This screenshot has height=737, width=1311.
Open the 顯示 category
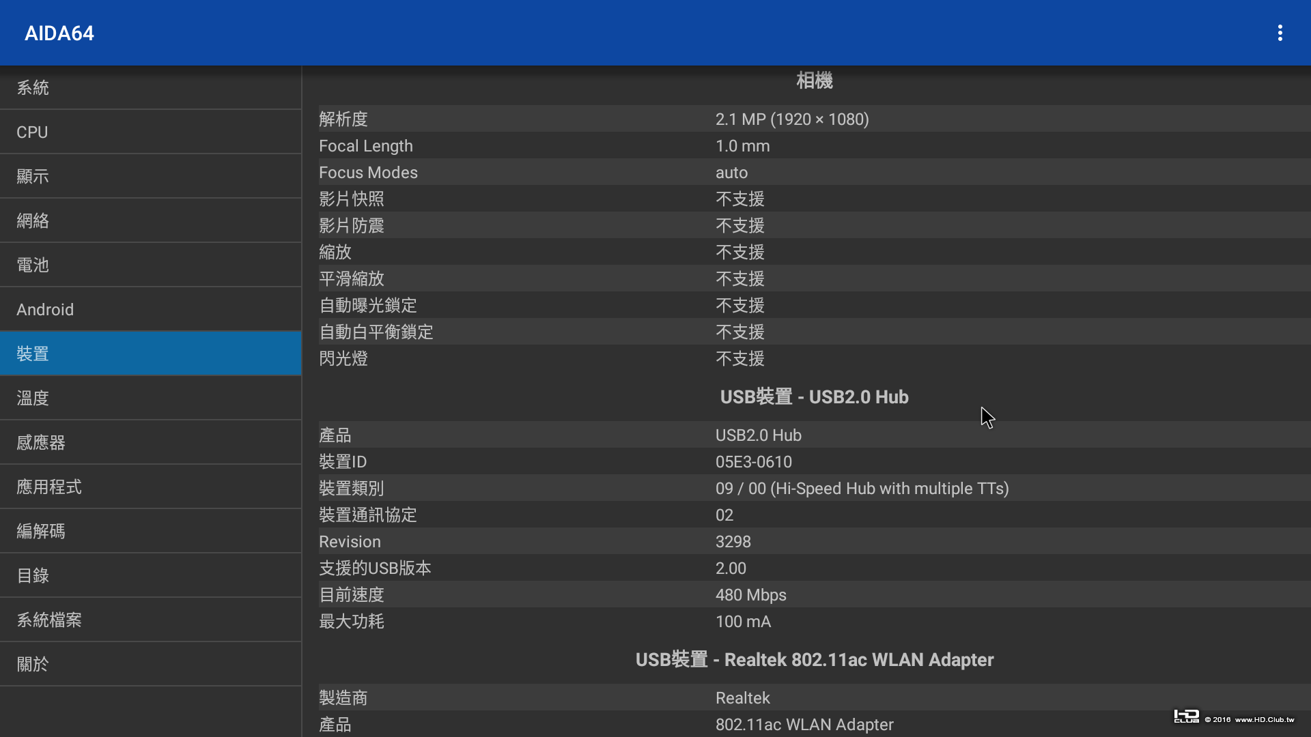[x=150, y=176]
